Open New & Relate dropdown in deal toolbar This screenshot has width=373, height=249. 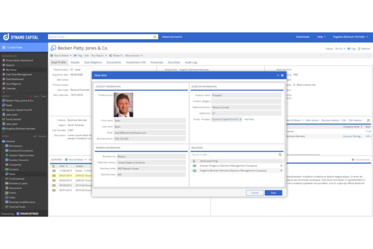[71, 56]
